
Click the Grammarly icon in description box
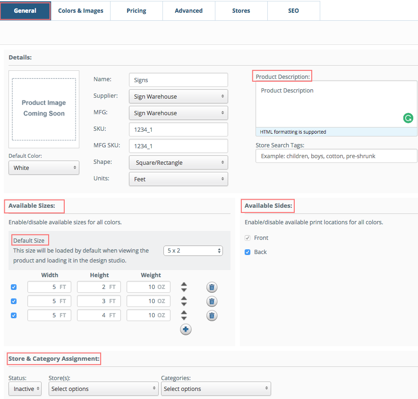(x=408, y=119)
